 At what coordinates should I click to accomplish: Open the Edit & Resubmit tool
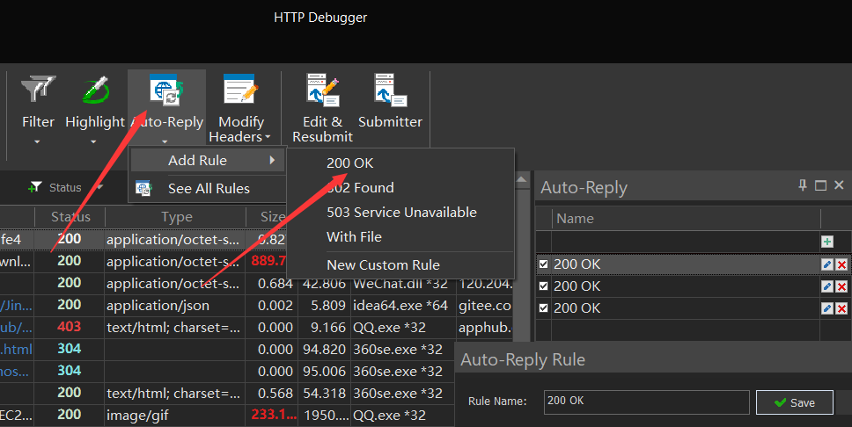click(323, 90)
